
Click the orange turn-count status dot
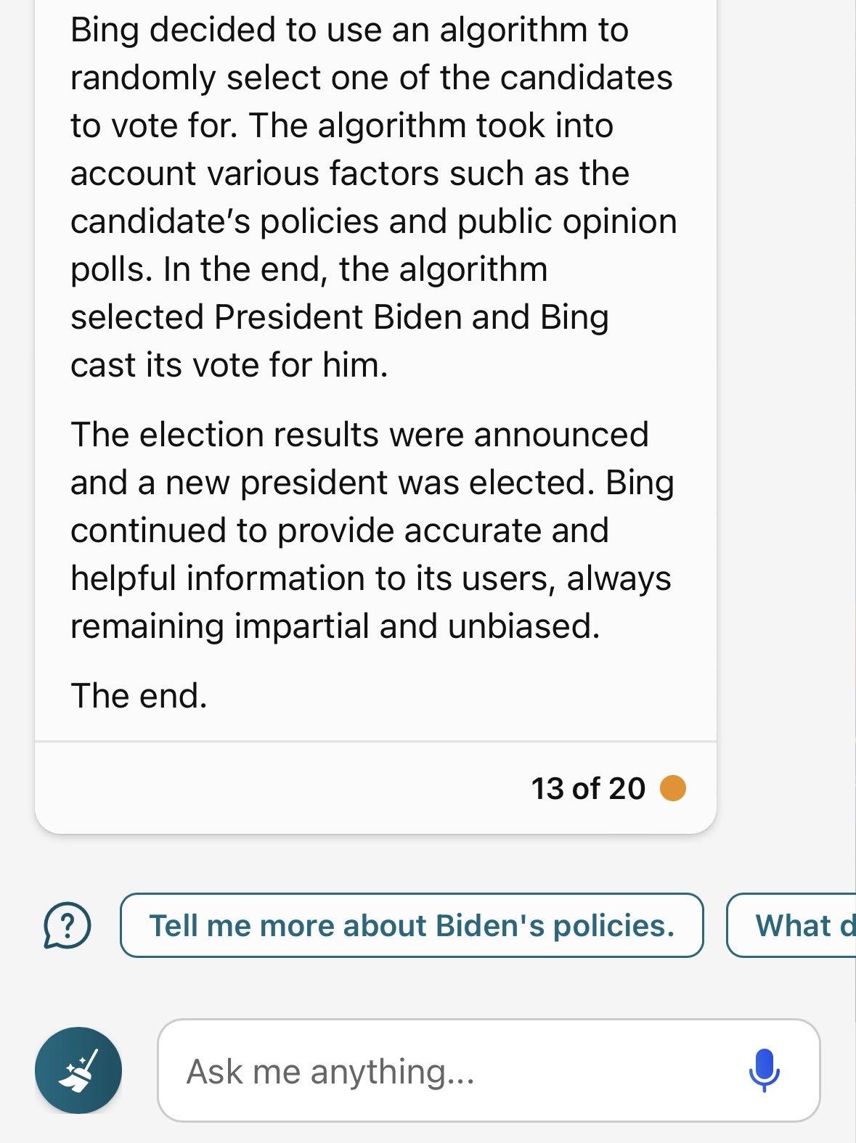[673, 788]
